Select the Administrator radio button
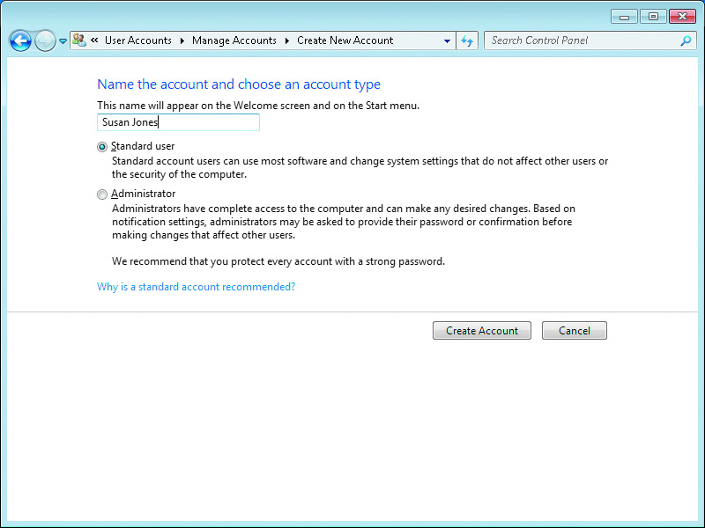 102,194
